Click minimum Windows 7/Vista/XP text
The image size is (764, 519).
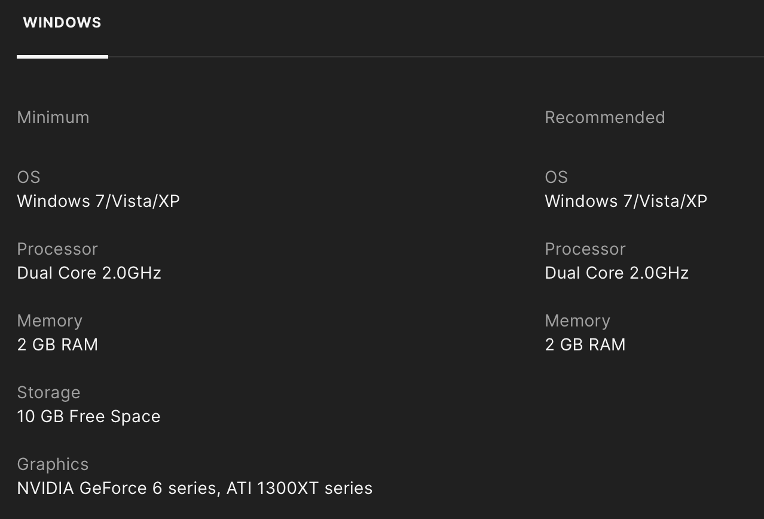(98, 201)
